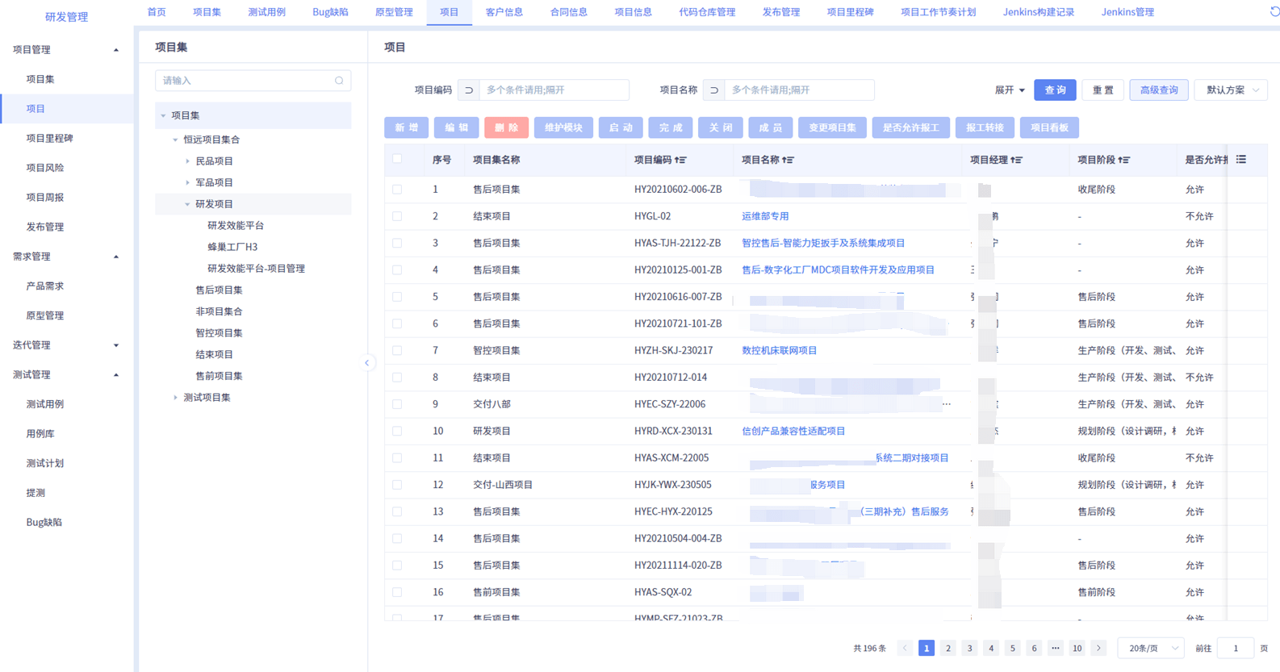Screen dimensions: 1280x672
Task: Click the 项目名称 search input field
Action: point(797,90)
